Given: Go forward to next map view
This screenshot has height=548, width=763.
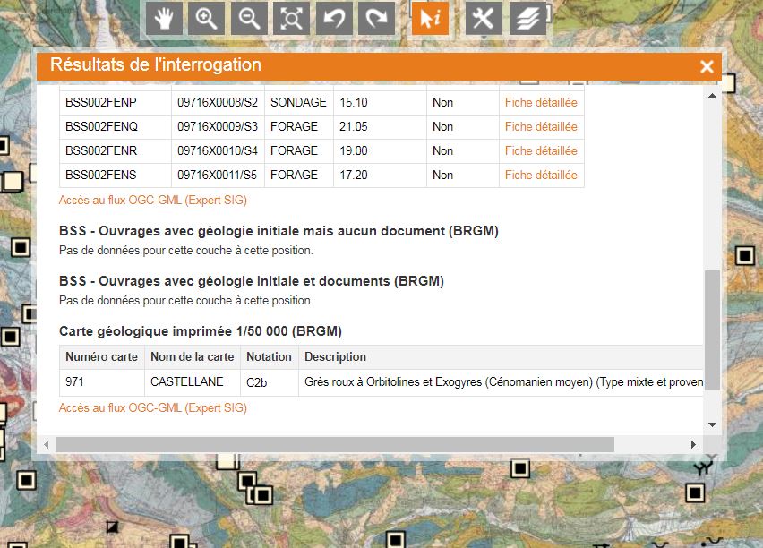Looking at the screenshot, I should (377, 19).
